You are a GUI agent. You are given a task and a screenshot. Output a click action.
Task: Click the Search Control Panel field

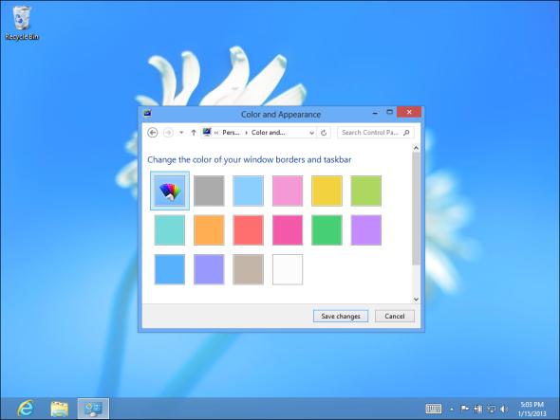[x=375, y=133]
